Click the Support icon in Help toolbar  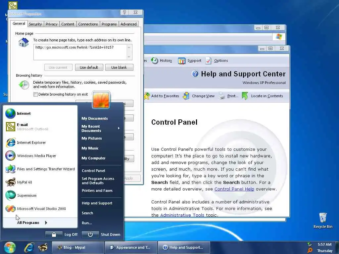182,61
